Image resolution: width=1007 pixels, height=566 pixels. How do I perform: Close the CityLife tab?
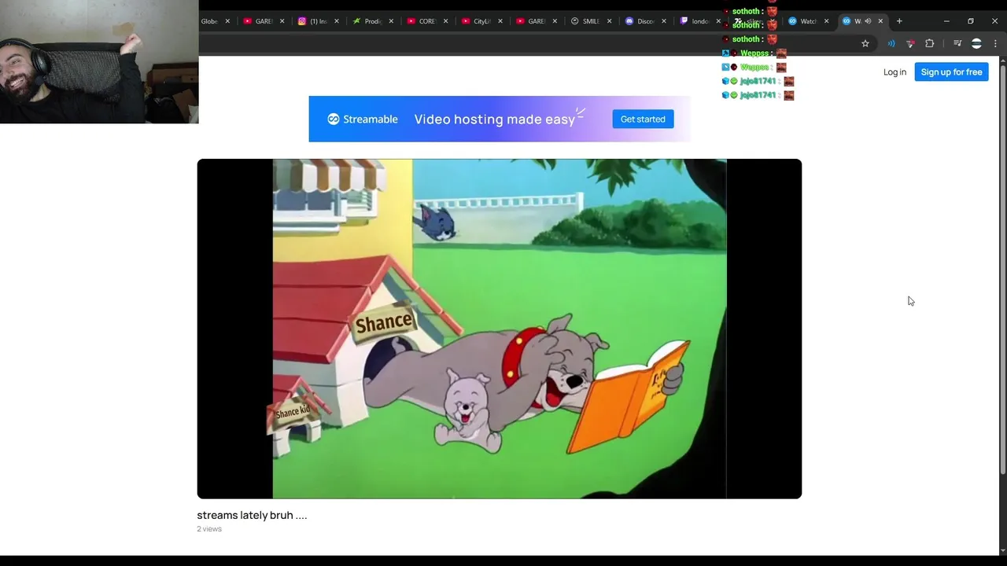coord(500,21)
